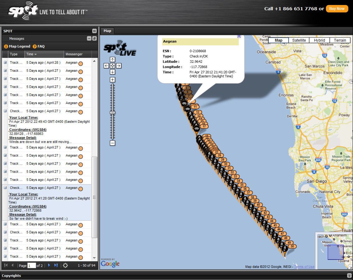Viewport: 353px width, 280px height.
Task: Expand the April 28 Track row
Action: (x=5, y=62)
